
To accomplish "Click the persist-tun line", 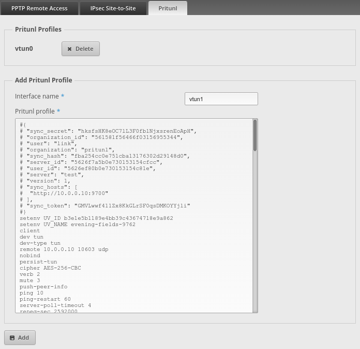I will pyautogui.click(x=38, y=261).
